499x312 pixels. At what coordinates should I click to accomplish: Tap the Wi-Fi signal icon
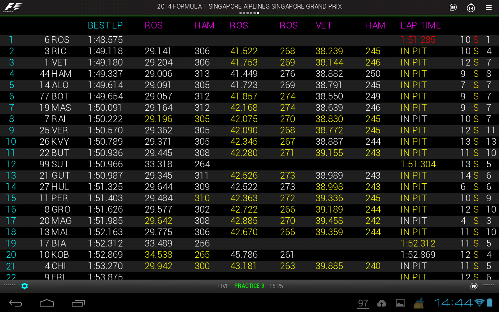coord(480,303)
